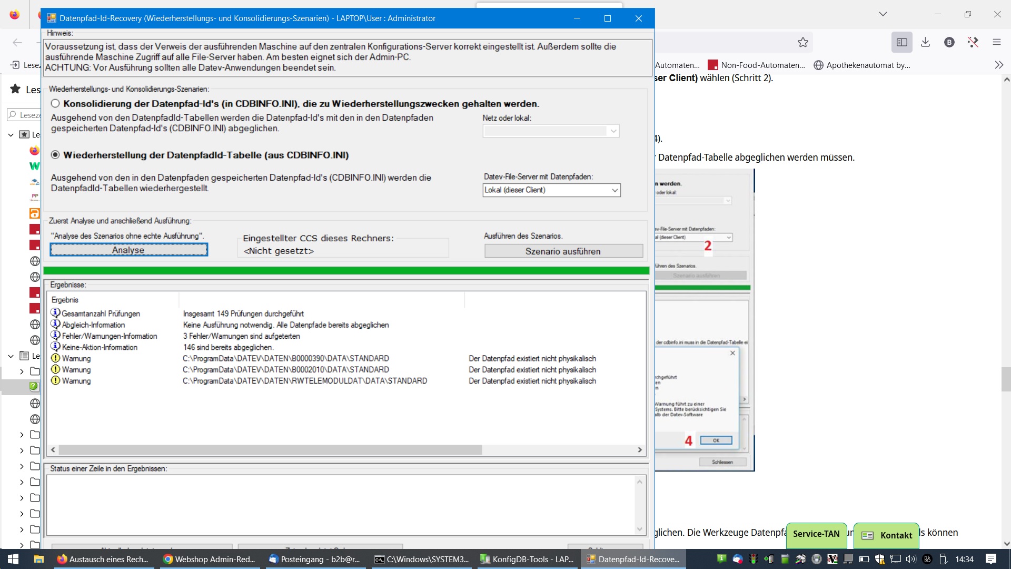Open the Windows Start menu
This screenshot has width=1011, height=569.
click(x=13, y=559)
